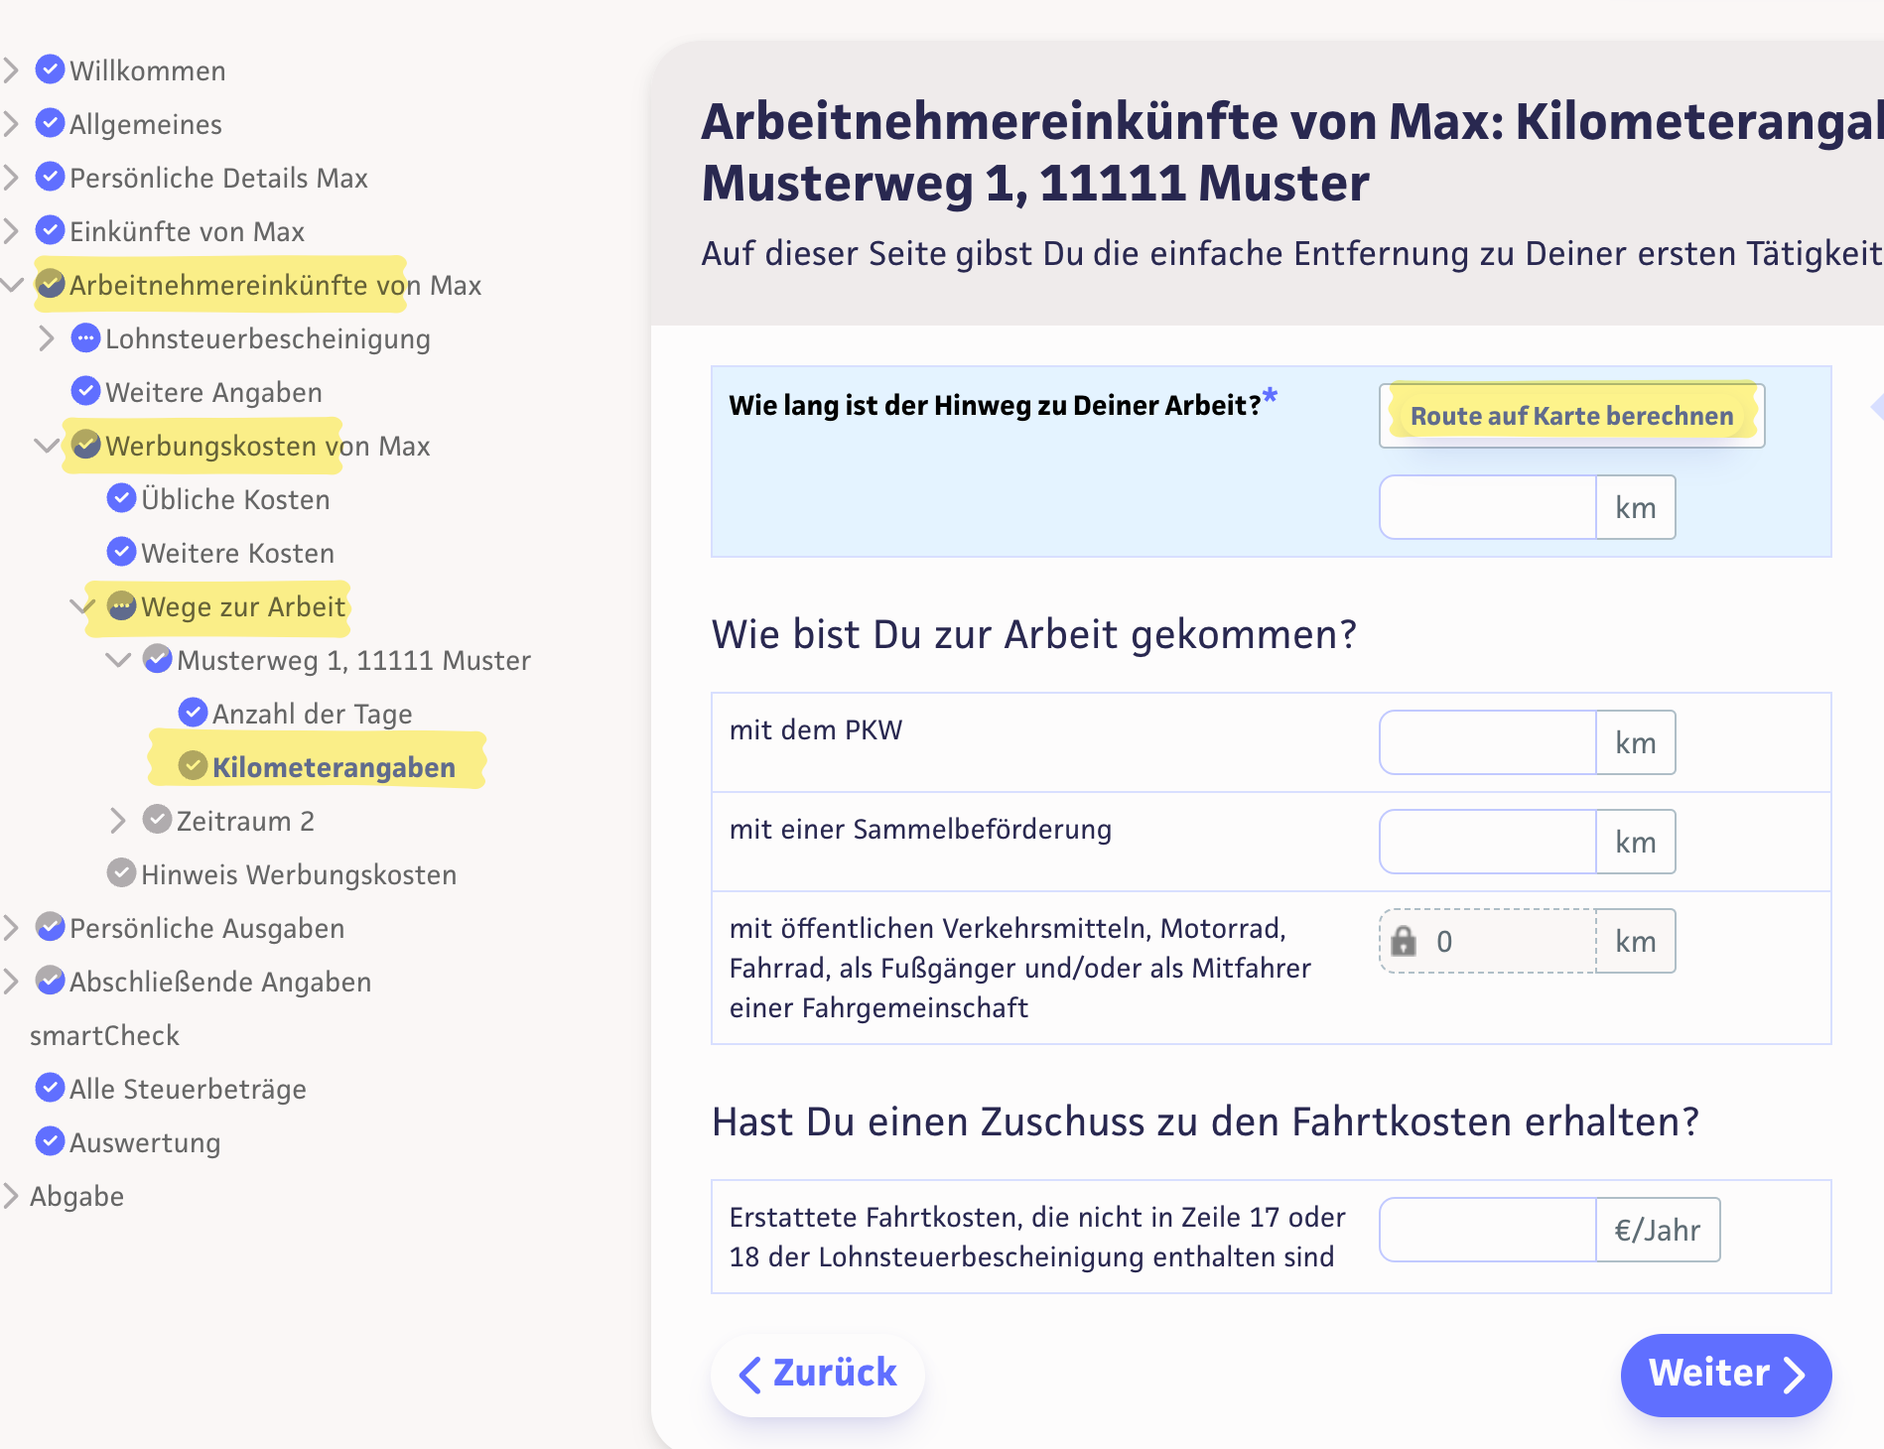This screenshot has height=1449, width=1884.
Task: Open the smartCheck entry
Action: tap(104, 1035)
